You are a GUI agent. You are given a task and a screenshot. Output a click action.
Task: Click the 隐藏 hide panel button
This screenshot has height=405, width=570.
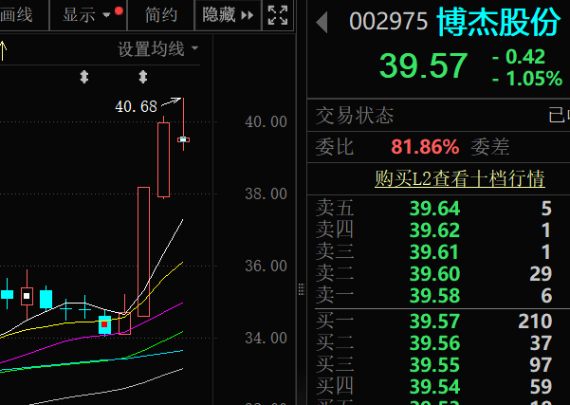click(x=228, y=15)
